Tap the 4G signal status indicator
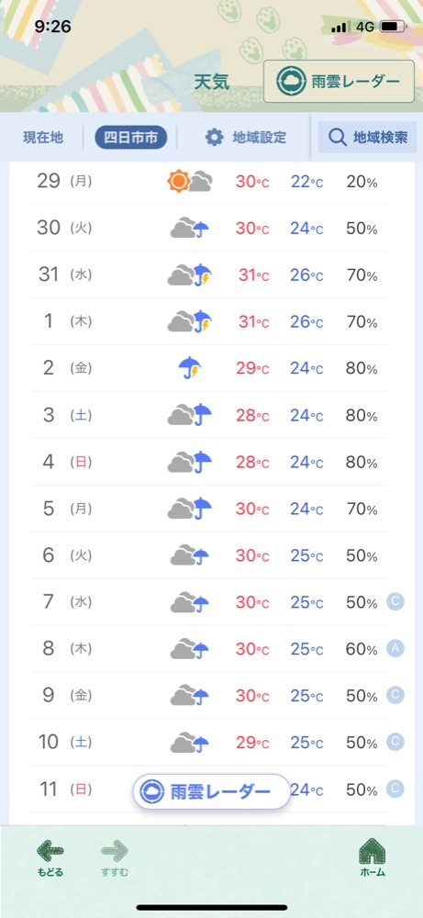Image resolution: width=423 pixels, height=918 pixels. [x=365, y=27]
